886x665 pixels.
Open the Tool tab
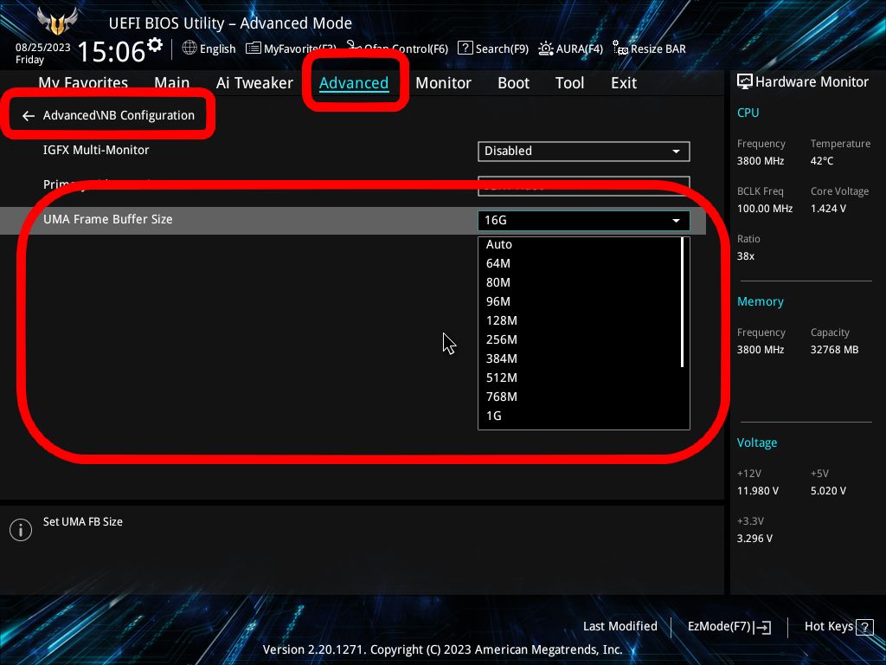click(x=569, y=83)
